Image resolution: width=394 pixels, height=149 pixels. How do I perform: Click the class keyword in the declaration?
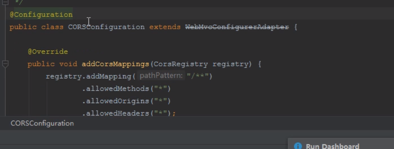[52, 27]
